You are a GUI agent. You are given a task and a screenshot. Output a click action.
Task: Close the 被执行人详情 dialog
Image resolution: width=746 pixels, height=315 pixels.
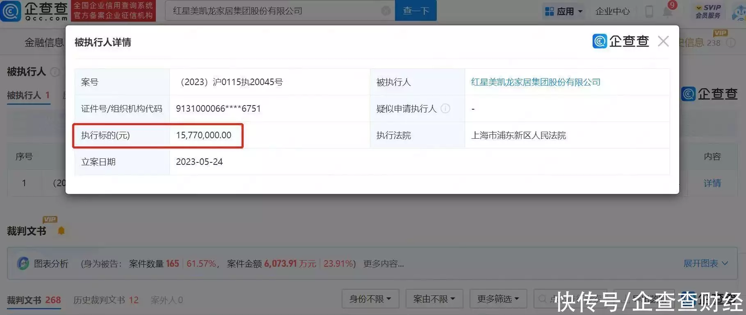(663, 41)
